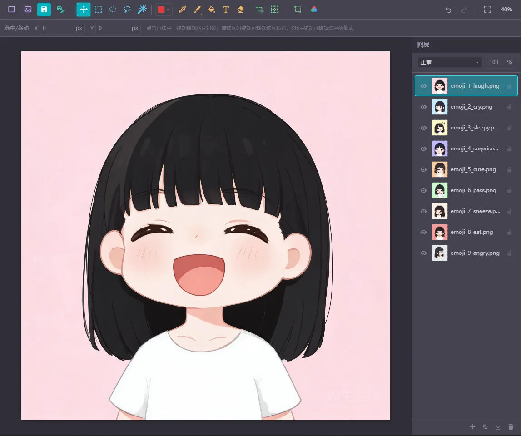The width and height of the screenshot is (521, 436).
Task: Open the red foreground color swatch
Action: click(162, 9)
